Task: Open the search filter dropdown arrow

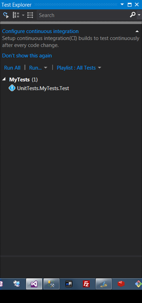Action: point(139,15)
